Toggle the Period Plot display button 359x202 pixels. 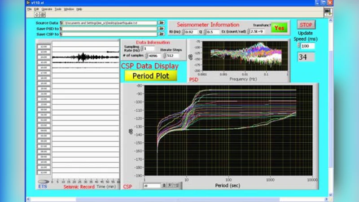[x=151, y=76]
